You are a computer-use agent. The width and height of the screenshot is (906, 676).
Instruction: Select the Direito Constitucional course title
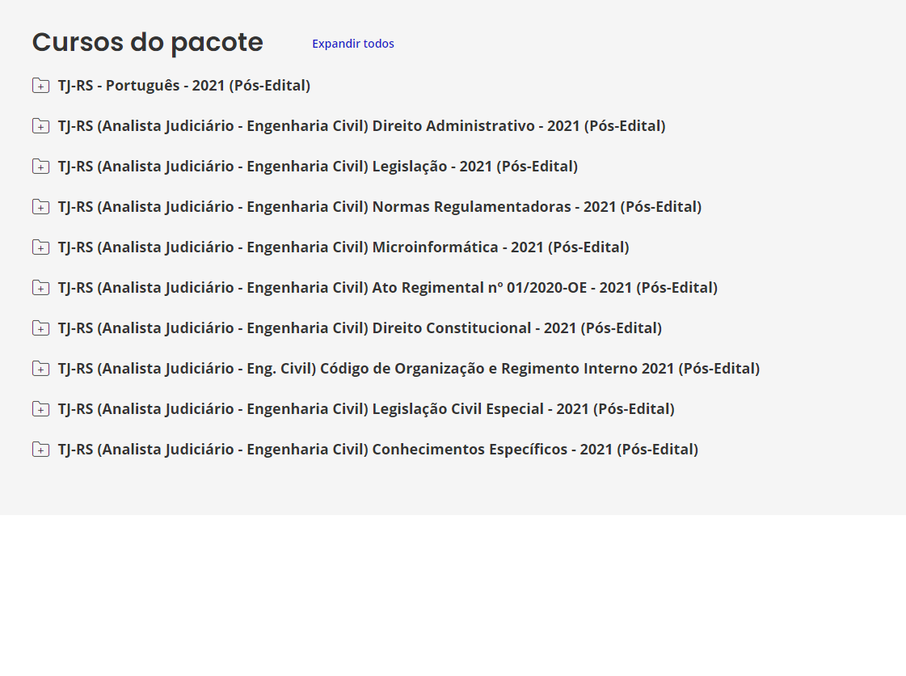click(x=360, y=328)
